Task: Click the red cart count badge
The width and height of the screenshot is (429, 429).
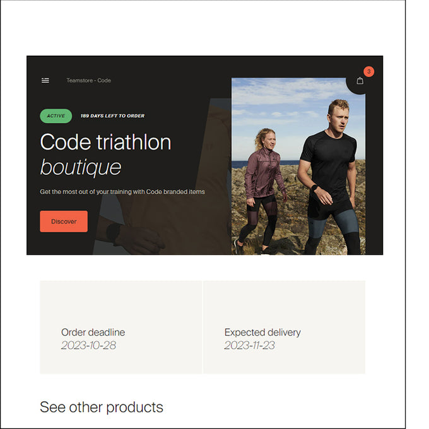Action: coord(369,72)
